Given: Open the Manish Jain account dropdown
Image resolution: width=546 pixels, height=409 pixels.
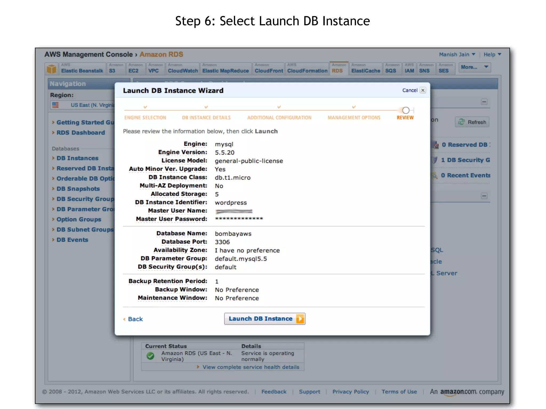Looking at the screenshot, I should coord(457,55).
